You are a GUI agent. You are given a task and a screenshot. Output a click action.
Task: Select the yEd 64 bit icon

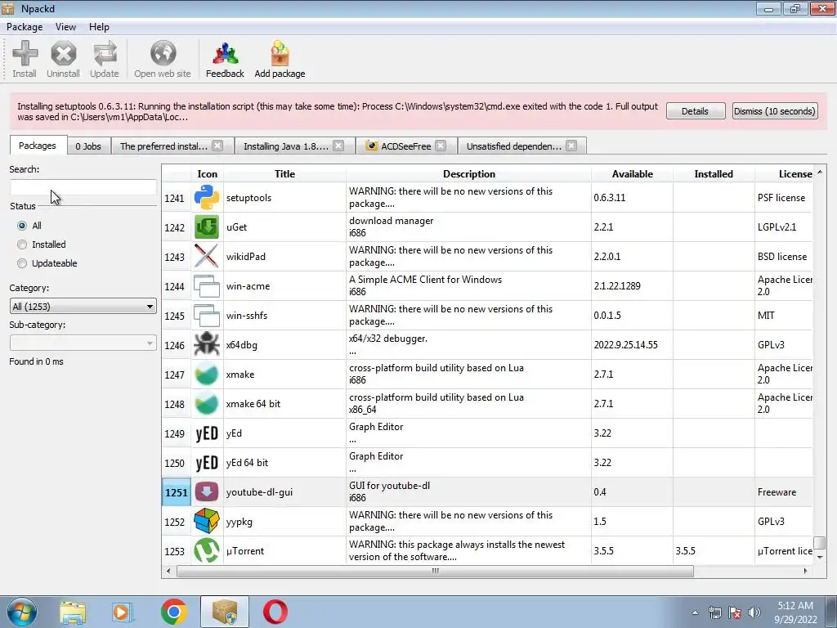tap(207, 463)
